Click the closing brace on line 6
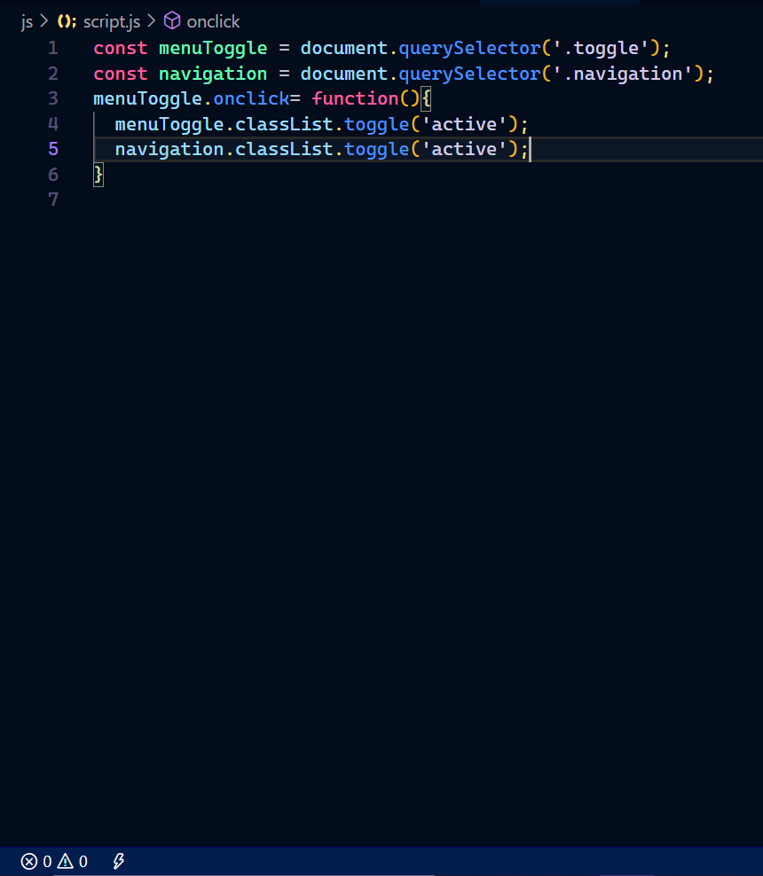Image resolution: width=763 pixels, height=876 pixels. click(98, 175)
